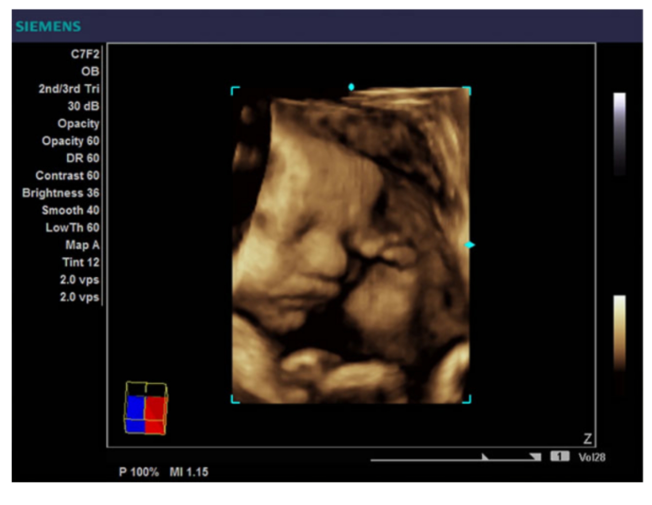This screenshot has height=505, width=652.
Task: Select the 'Vol28' label
Action: (x=592, y=457)
